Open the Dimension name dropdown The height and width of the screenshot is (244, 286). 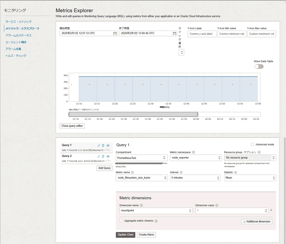pos(156,211)
